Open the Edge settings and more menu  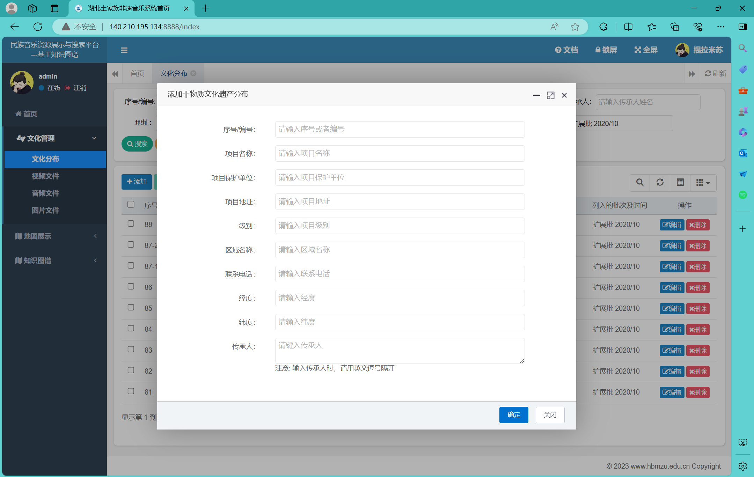(x=721, y=27)
